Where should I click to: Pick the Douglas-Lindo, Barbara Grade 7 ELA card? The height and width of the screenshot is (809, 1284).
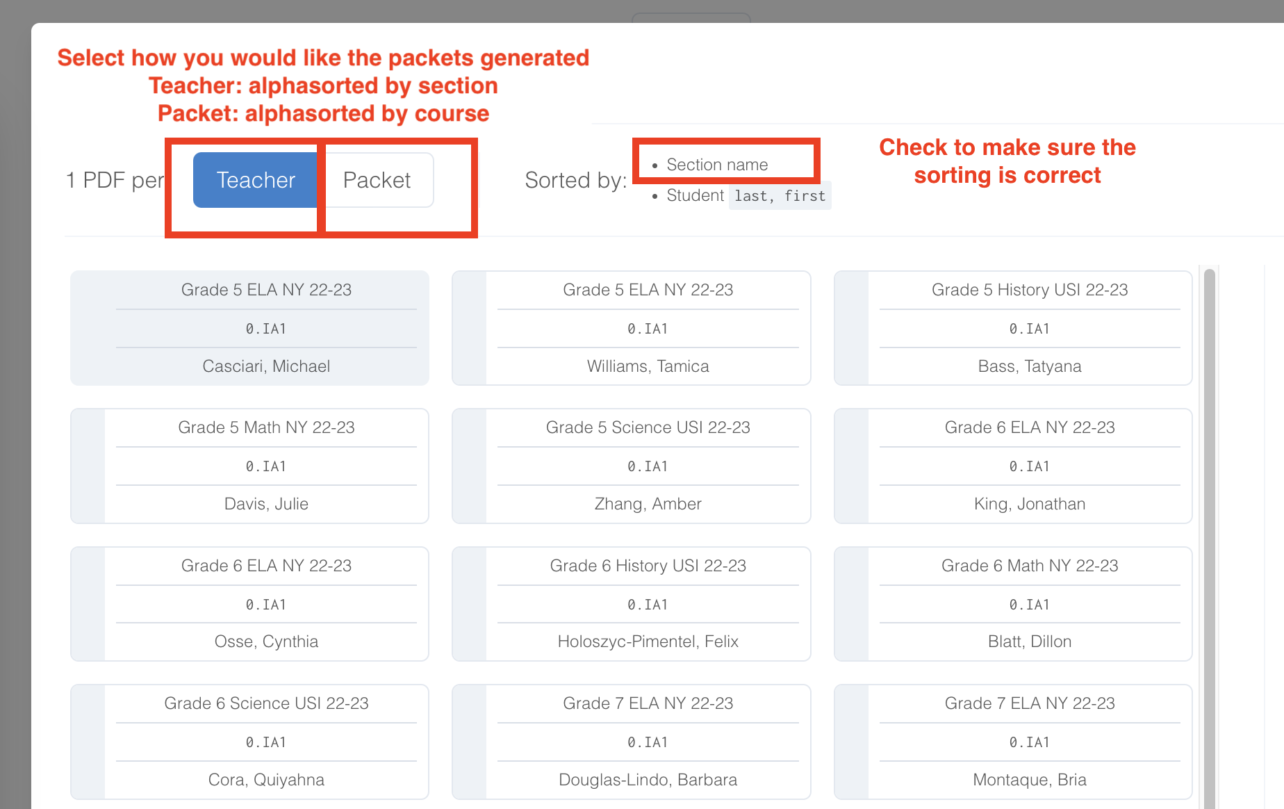(631, 742)
